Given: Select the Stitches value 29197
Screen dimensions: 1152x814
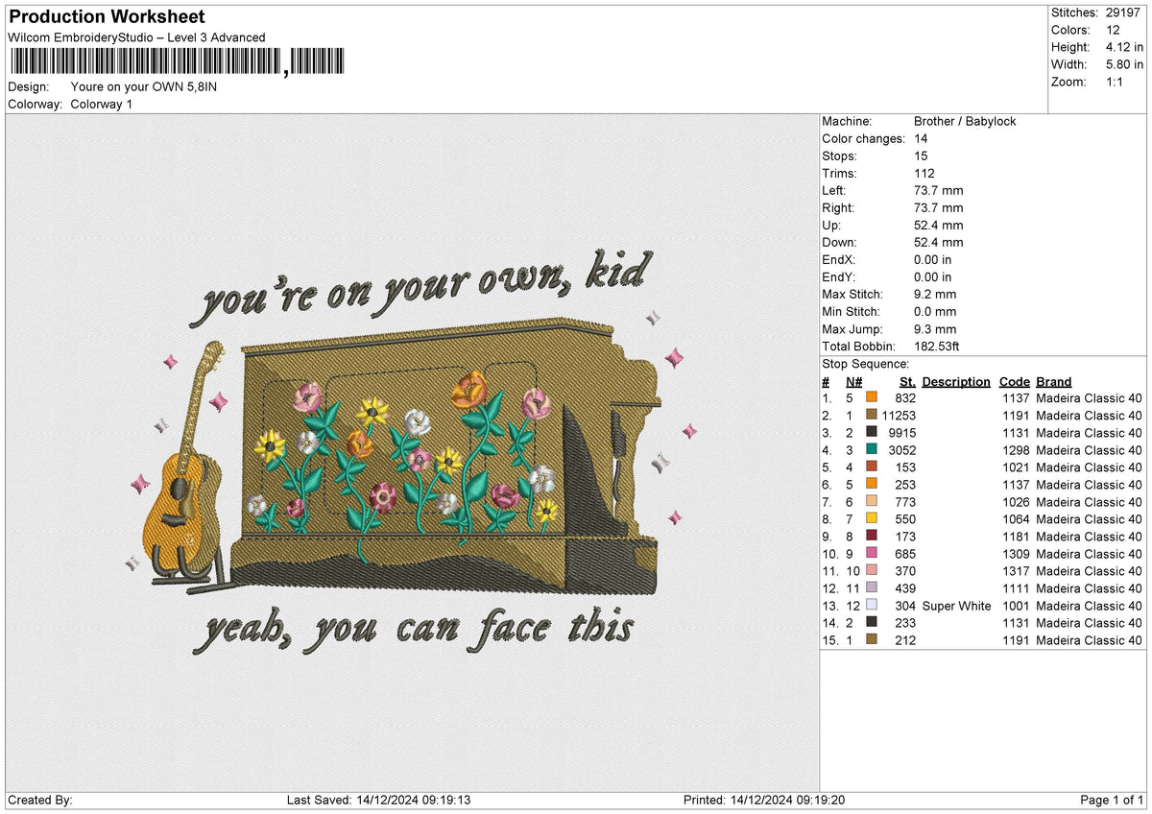Looking at the screenshot, I should (1124, 12).
